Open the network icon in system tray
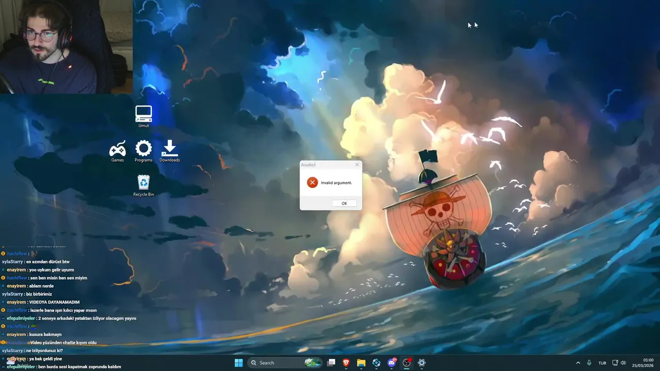Screen dimensions: 660x371 (x=615, y=363)
